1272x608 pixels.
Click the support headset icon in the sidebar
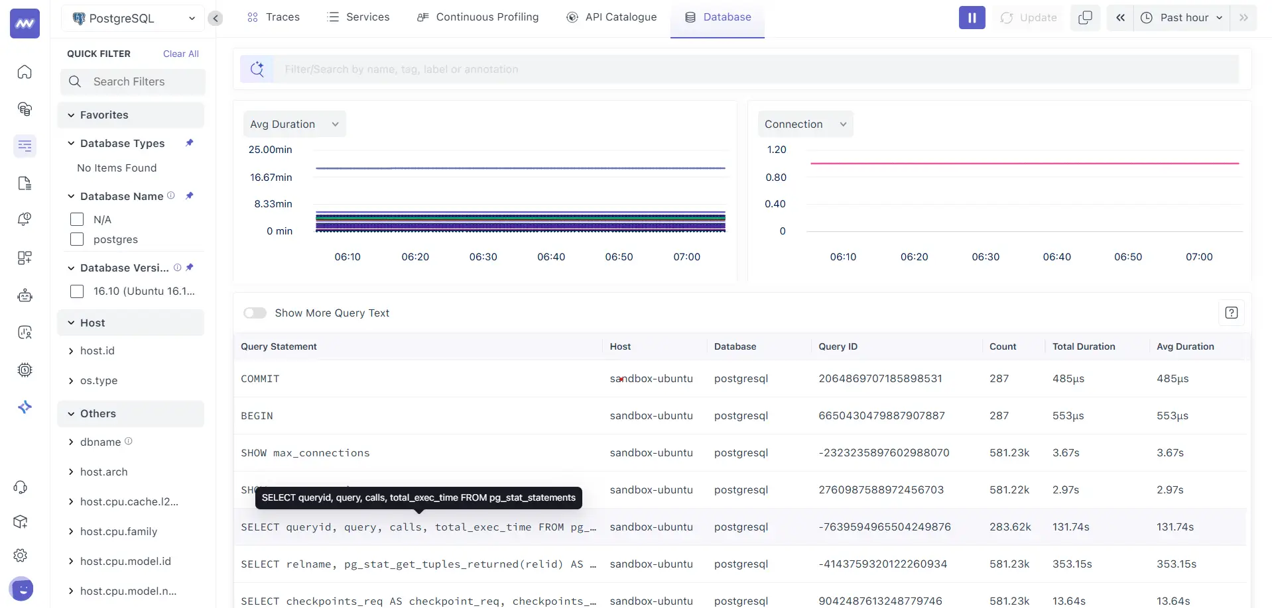pos(21,487)
